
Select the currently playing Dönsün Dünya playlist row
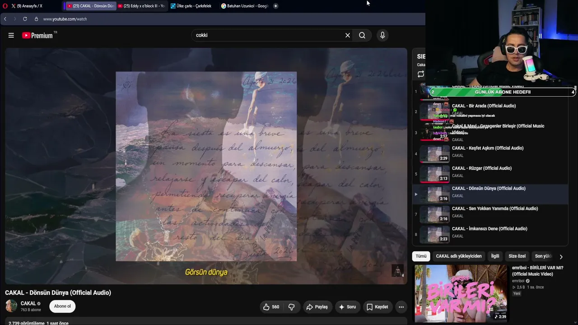click(491, 194)
